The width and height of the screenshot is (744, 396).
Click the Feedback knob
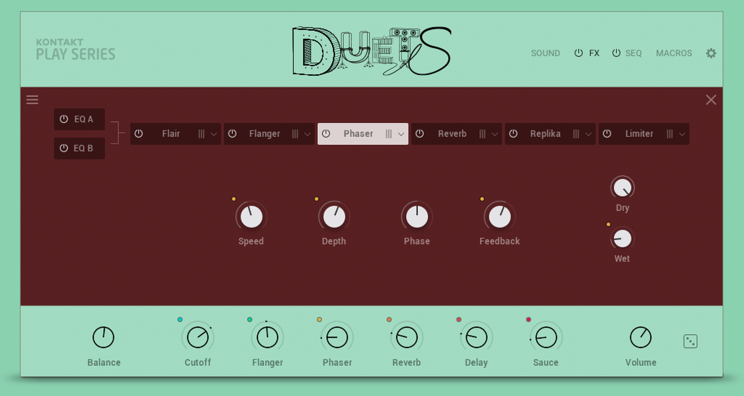click(500, 217)
